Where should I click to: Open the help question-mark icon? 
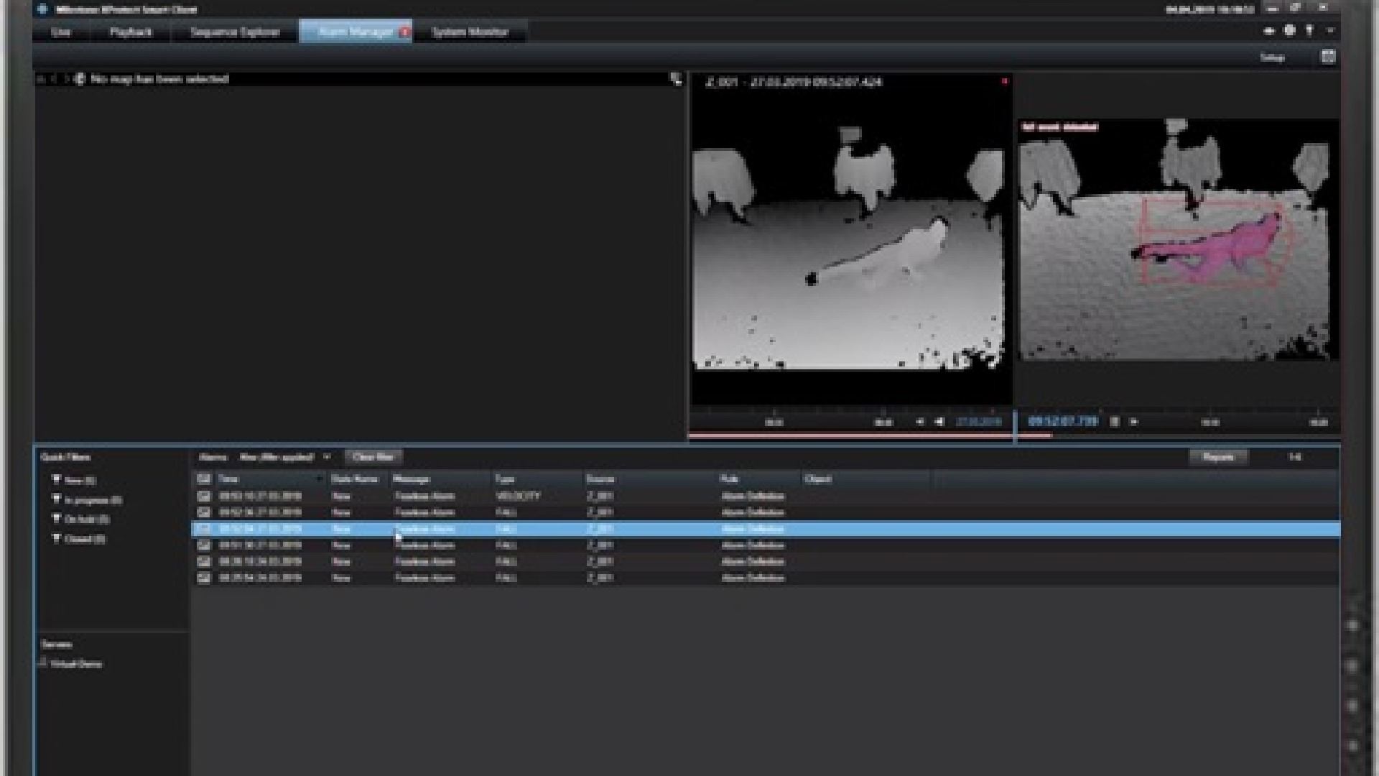pos(1309,30)
